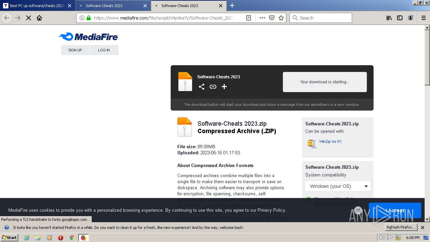This screenshot has width=430, height=242.
Task: Click the taskbar clock showing 6:08 PM
Action: point(413,238)
